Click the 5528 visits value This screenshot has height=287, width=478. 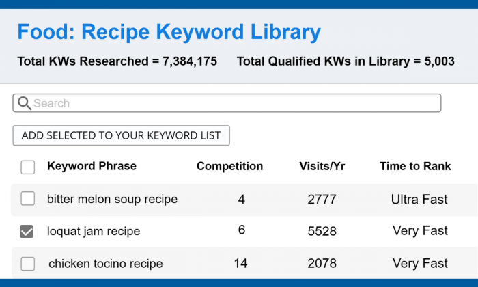pyautogui.click(x=322, y=231)
